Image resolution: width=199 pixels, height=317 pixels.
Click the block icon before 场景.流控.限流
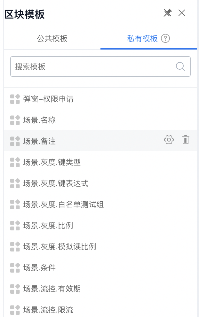15,310
